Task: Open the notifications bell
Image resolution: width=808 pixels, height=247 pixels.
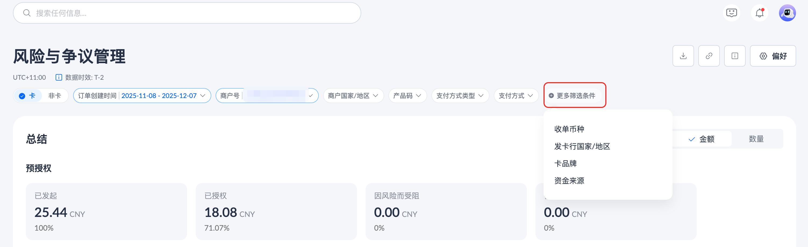Action: tap(759, 13)
